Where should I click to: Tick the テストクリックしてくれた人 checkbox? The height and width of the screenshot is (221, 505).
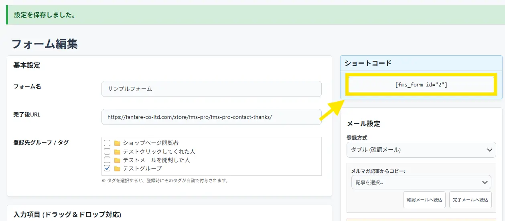point(107,152)
